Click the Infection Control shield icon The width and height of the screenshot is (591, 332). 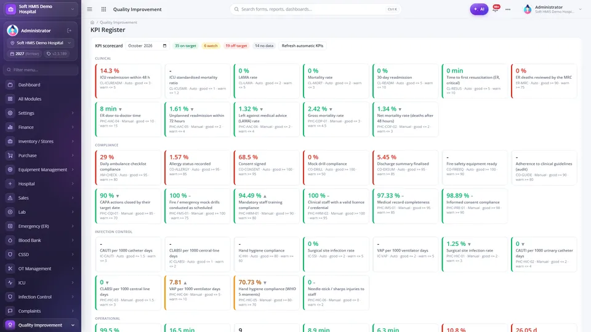coord(10,296)
